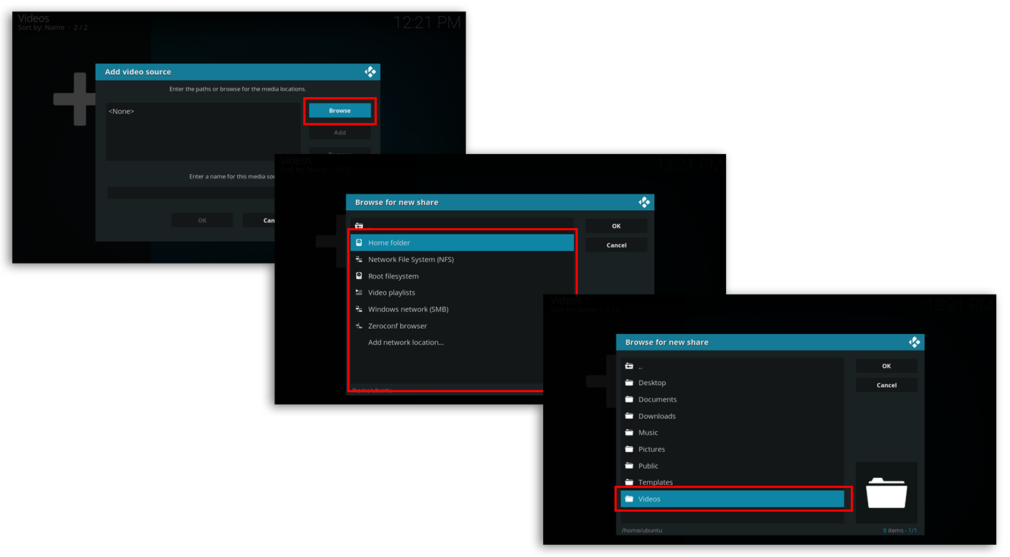Select Home folder in the browse list
1010x557 pixels.
(462, 243)
